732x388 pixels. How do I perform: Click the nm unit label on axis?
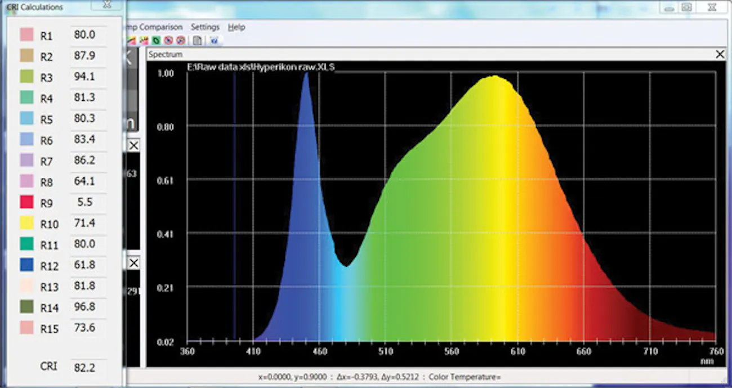708,361
